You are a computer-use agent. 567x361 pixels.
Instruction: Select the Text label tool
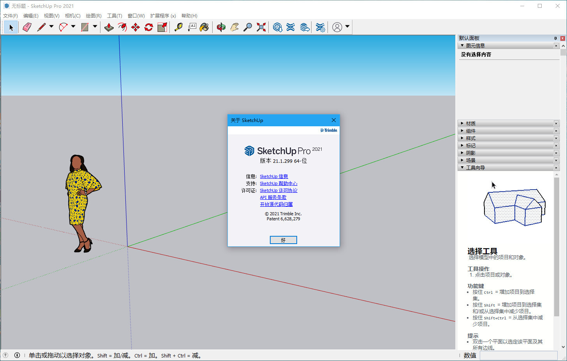(192, 27)
